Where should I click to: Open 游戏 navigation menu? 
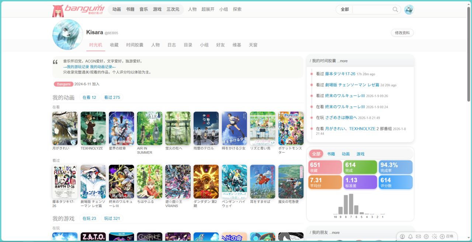coord(157,9)
